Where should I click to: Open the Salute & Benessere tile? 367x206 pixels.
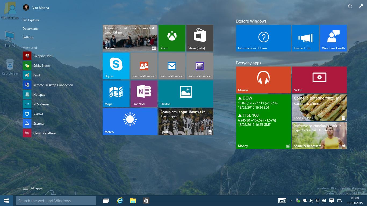(319, 136)
